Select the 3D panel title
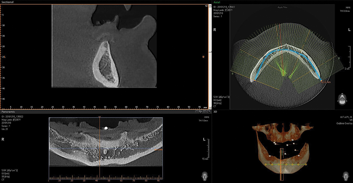 215,112
